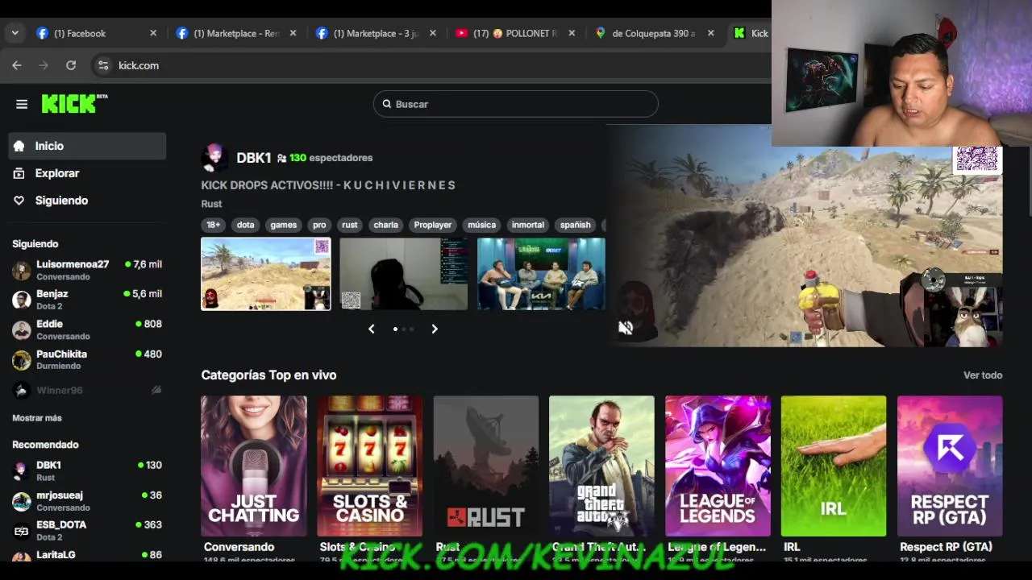This screenshot has height=580, width=1032.
Task: Go back with browser back arrow
Action: 17,65
